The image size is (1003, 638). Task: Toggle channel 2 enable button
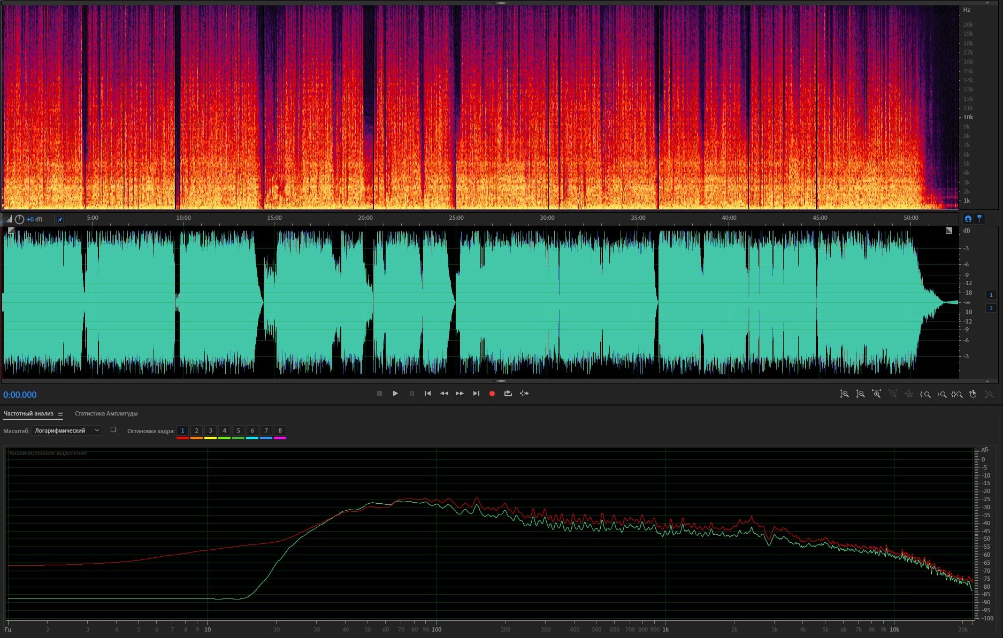[x=991, y=308]
